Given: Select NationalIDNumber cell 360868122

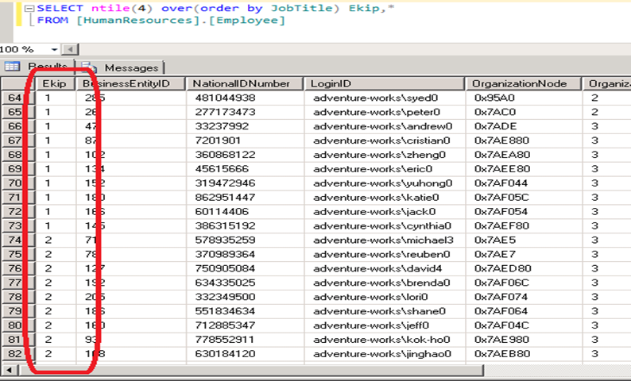Looking at the screenshot, I should pyautogui.click(x=245, y=155).
